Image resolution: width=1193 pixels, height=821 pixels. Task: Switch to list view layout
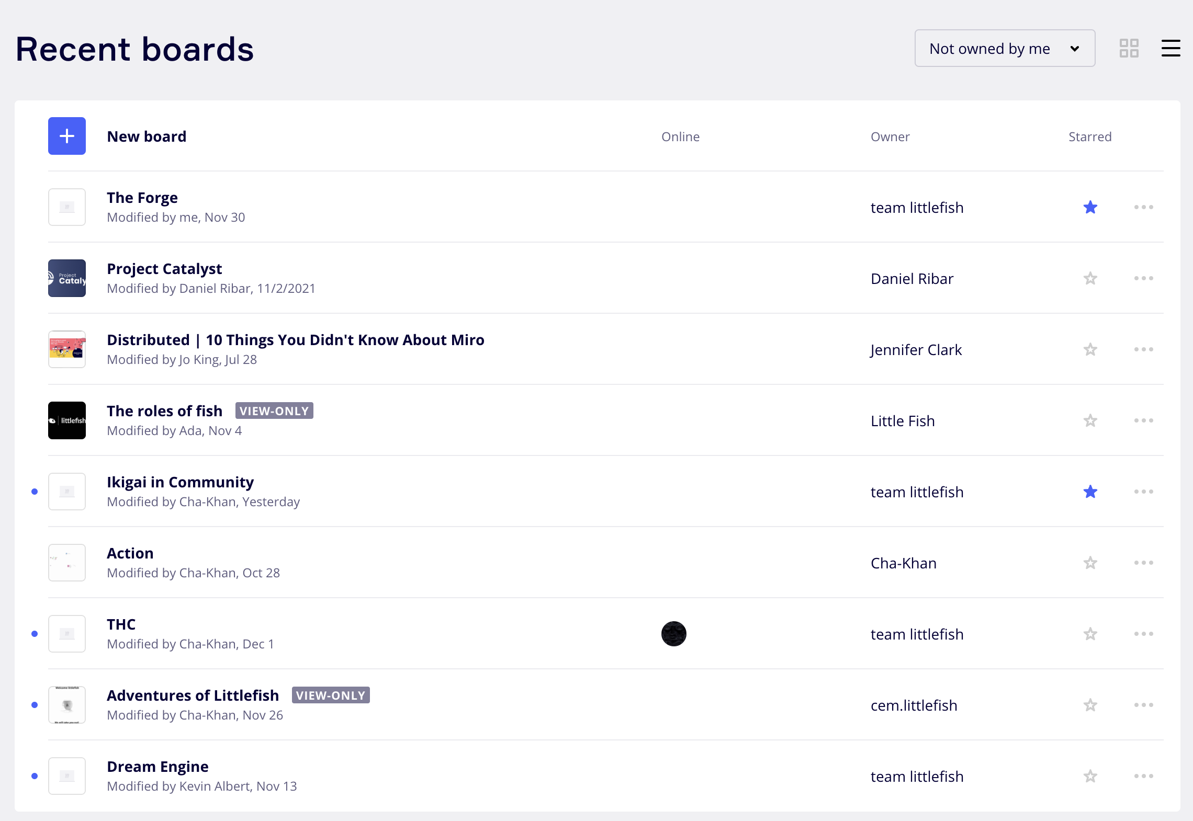pos(1171,49)
